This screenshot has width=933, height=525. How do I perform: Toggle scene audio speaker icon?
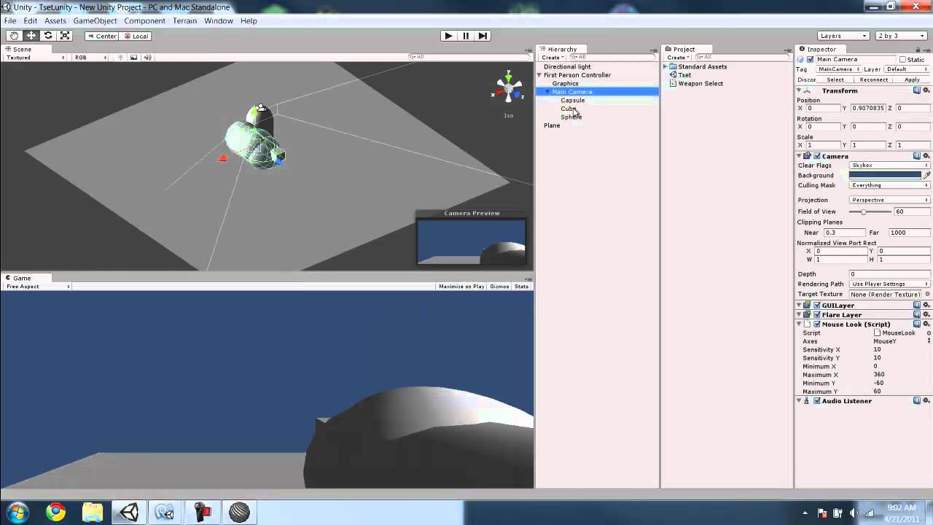(147, 58)
